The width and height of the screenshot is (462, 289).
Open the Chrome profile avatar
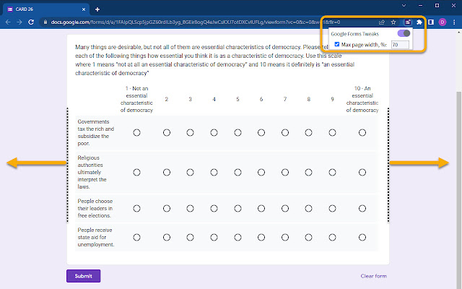[442, 22]
